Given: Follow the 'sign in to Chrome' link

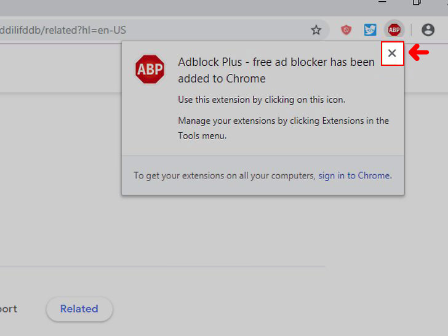Looking at the screenshot, I should (x=355, y=175).
